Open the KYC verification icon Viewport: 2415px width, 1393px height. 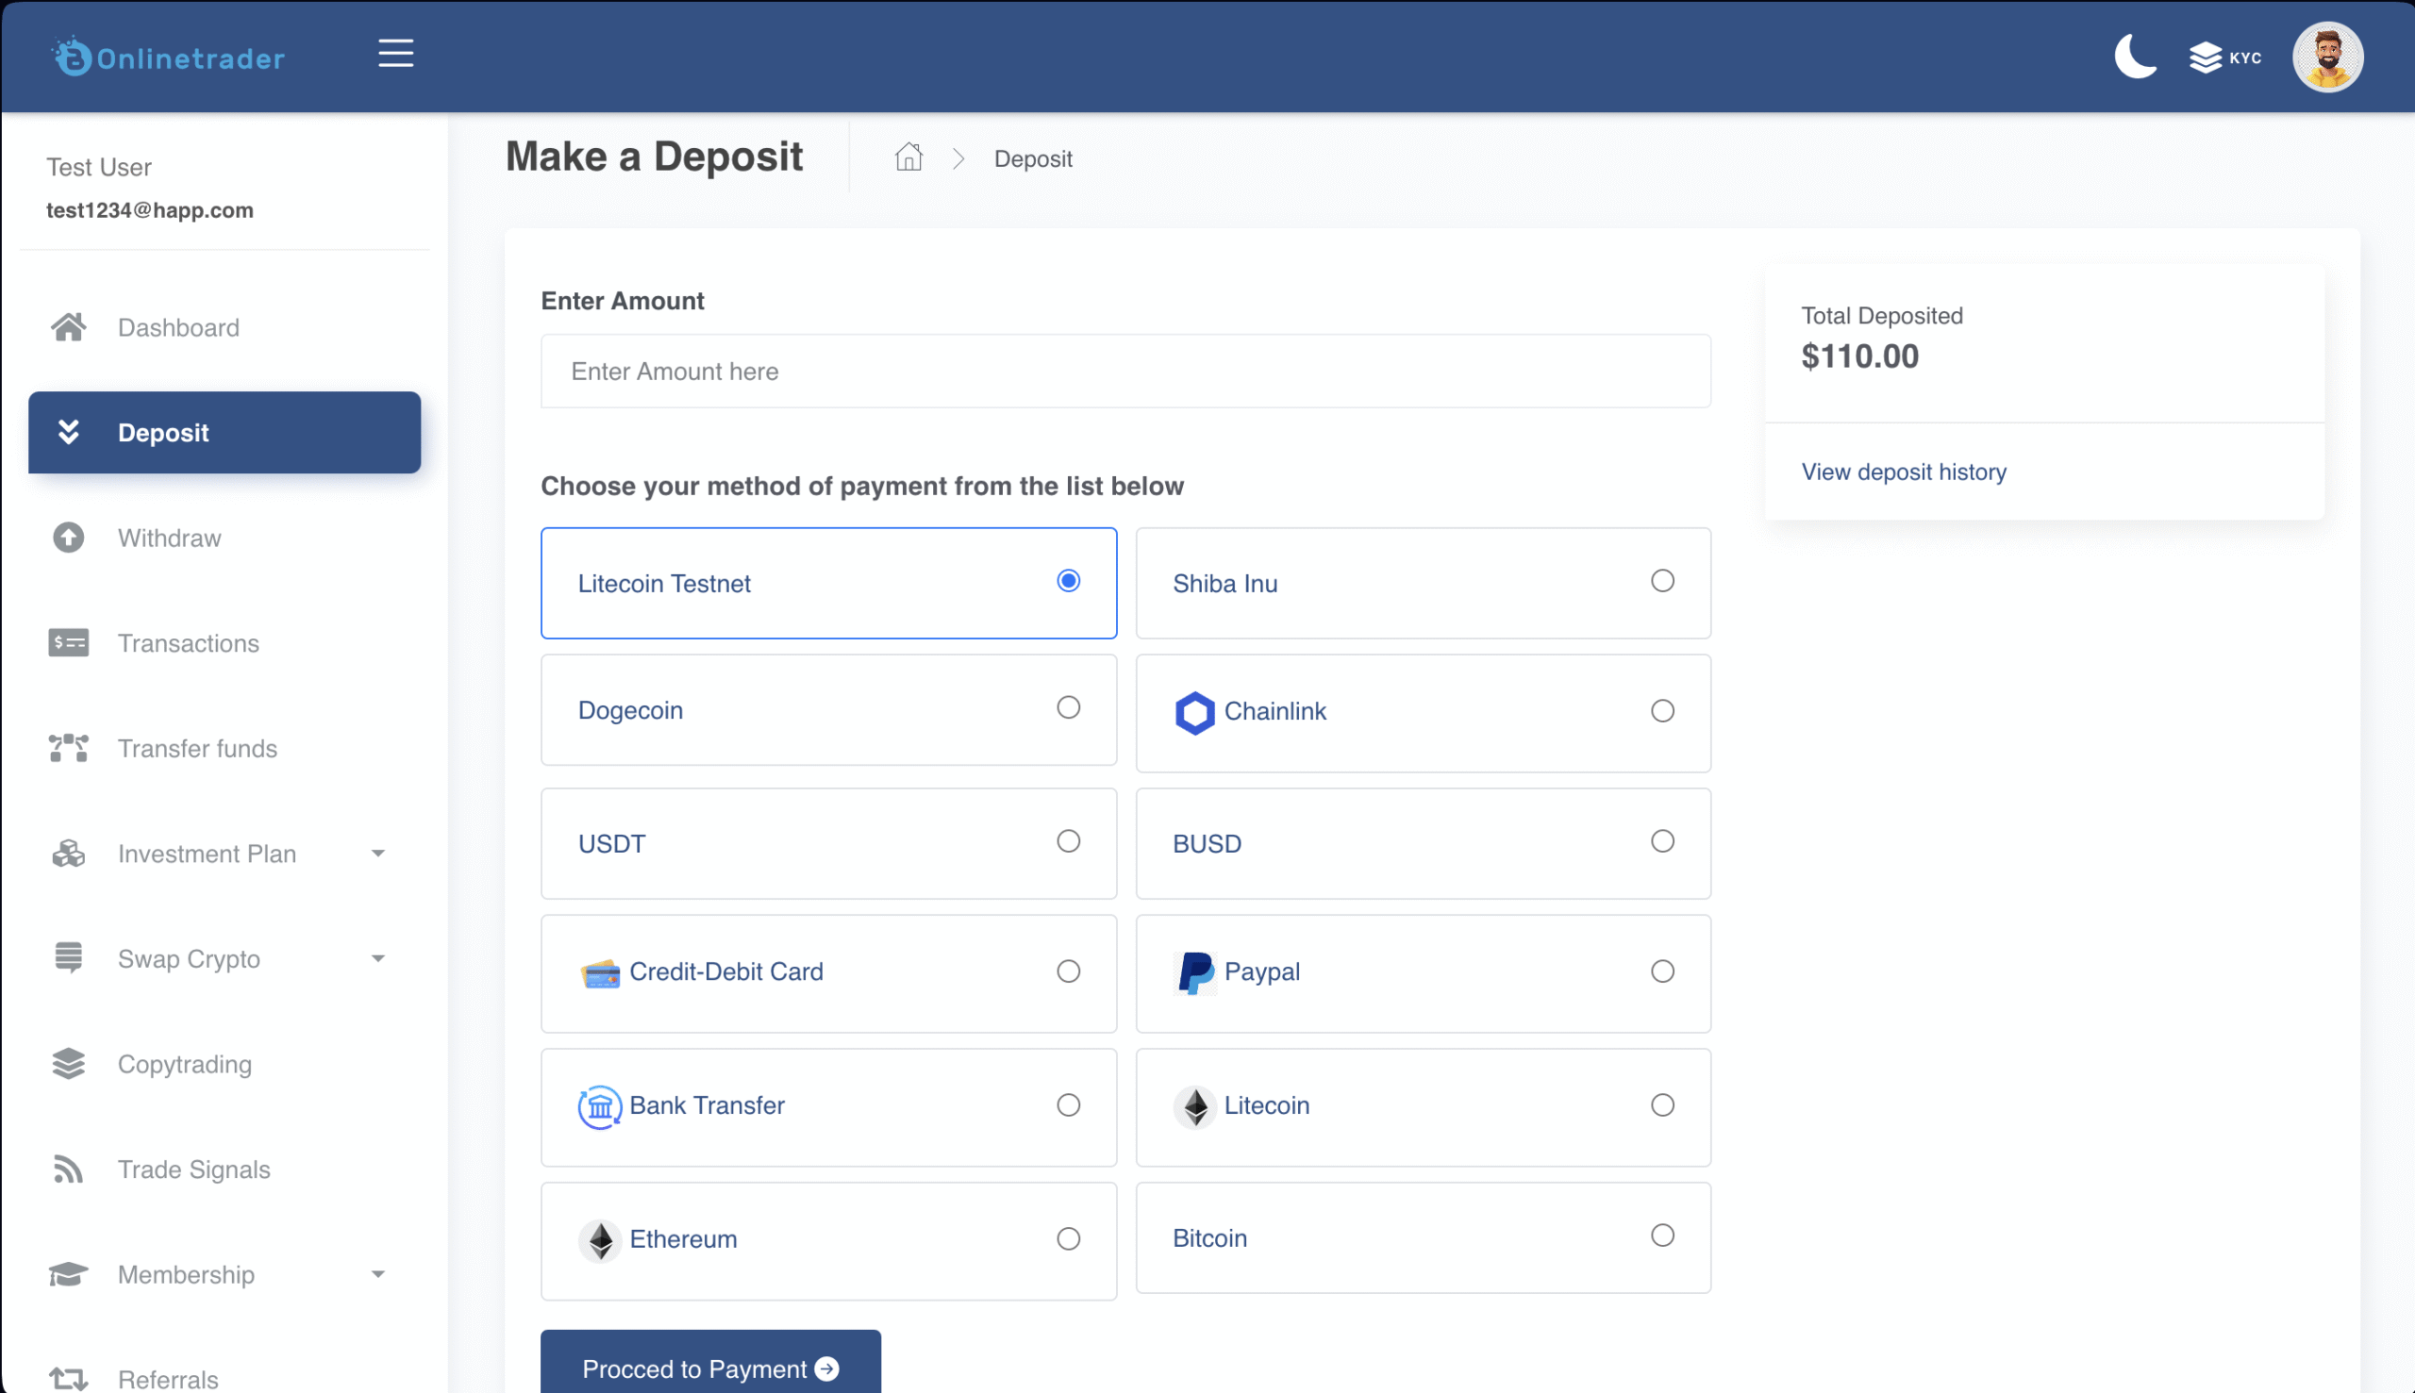tap(2224, 58)
